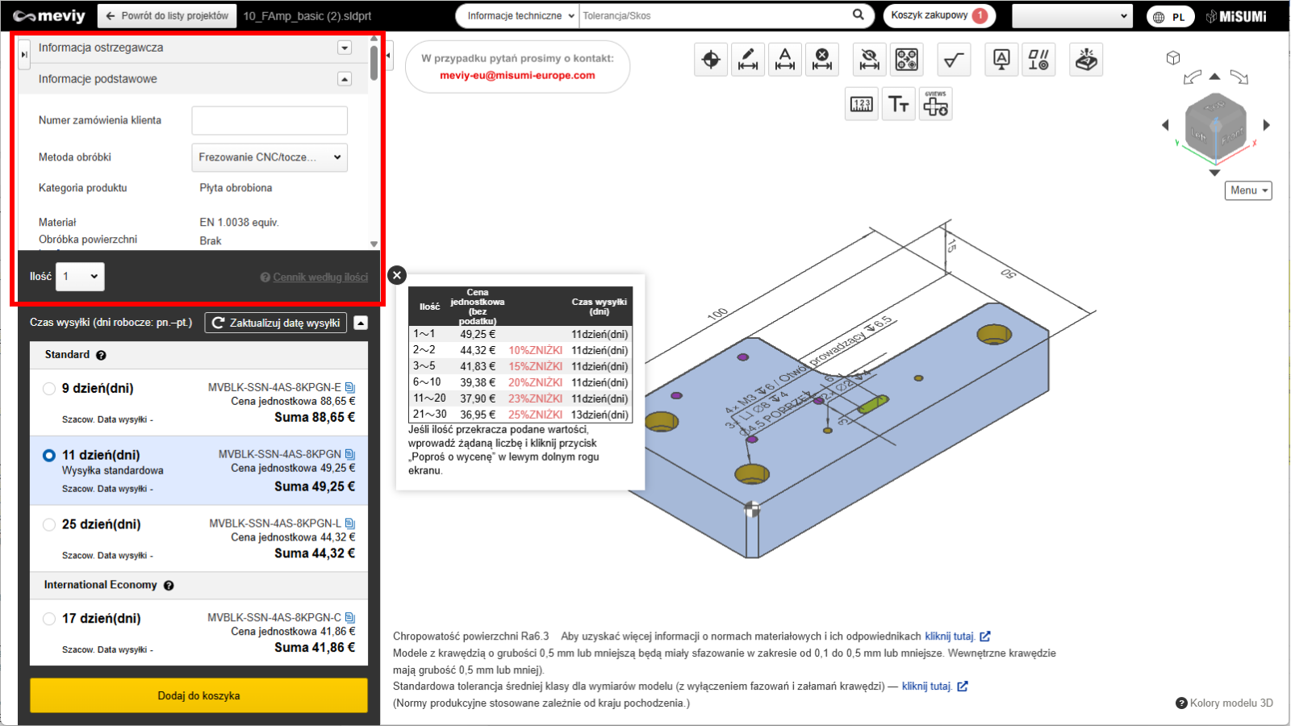Choose the 25 dzień(dni) shipping radio button

click(49, 524)
